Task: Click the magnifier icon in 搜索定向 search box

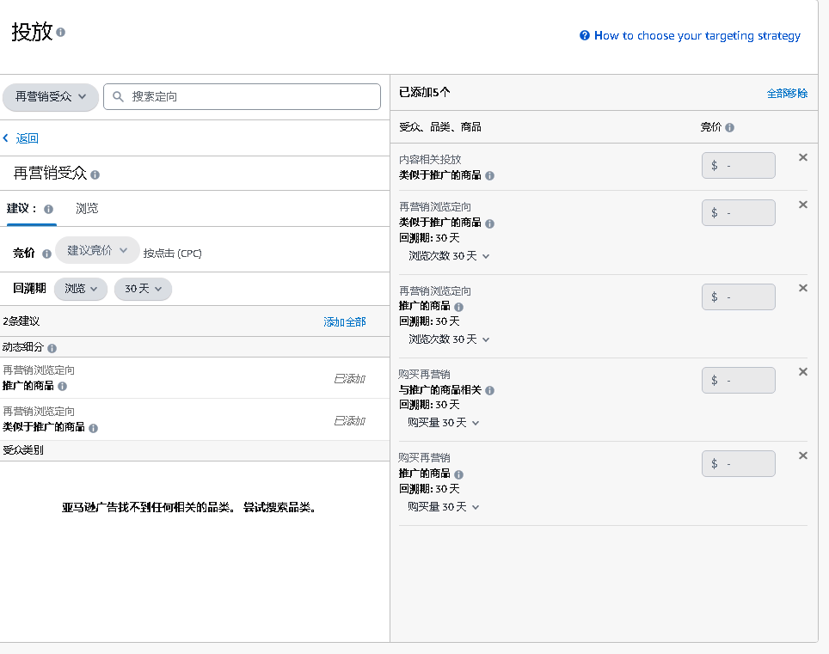Action: 118,96
